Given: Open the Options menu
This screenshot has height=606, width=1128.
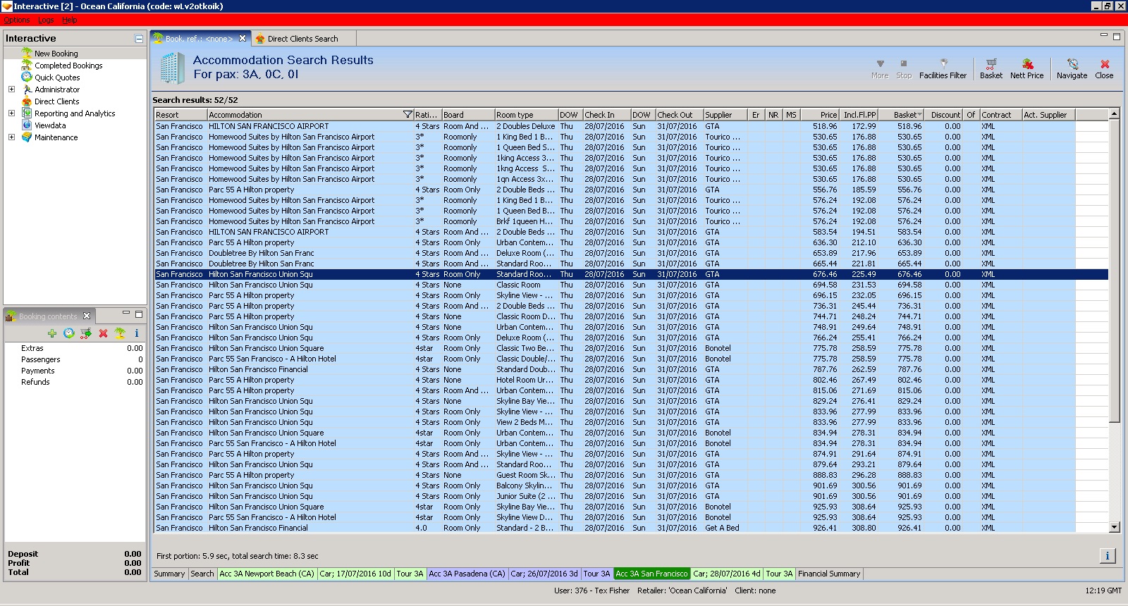Looking at the screenshot, I should (17, 20).
